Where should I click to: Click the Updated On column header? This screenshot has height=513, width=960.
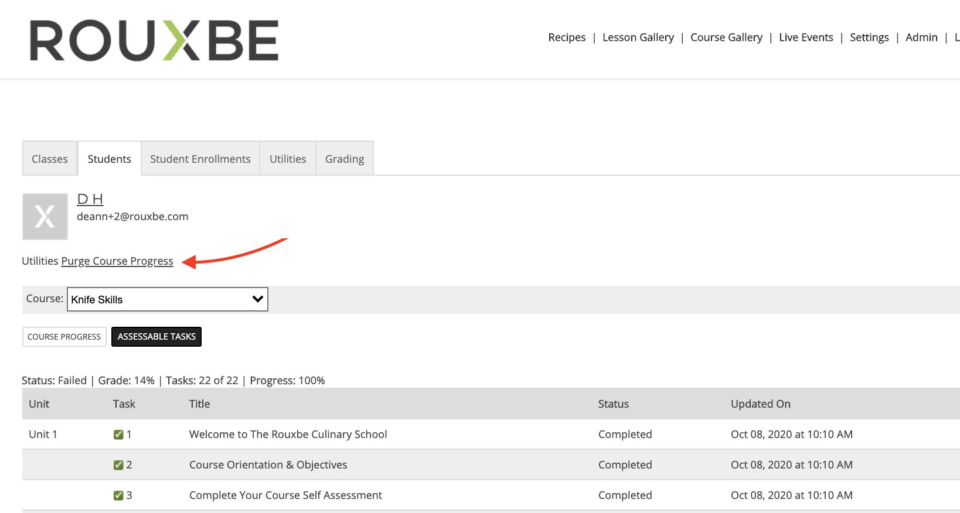click(x=761, y=404)
